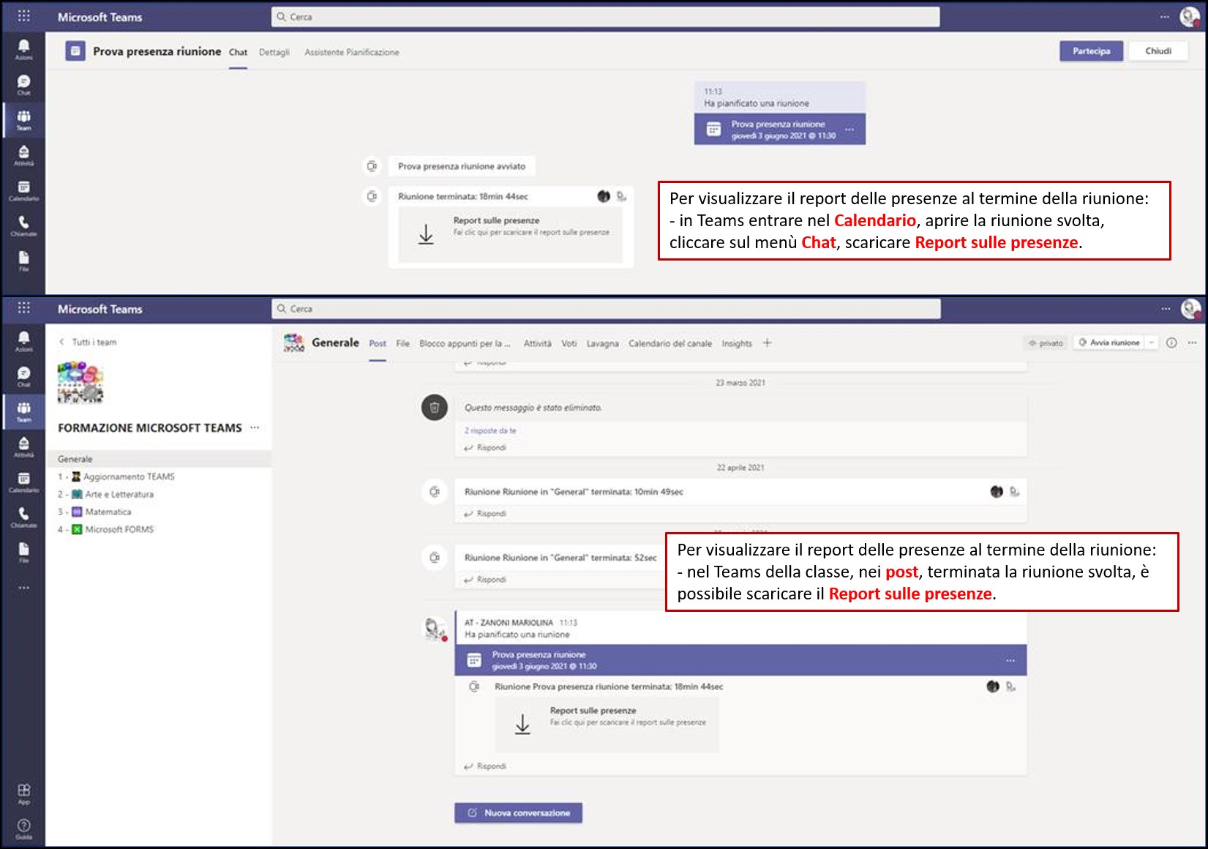1208x849 pixels.
Task: Open Calendario icon in top window sidebar
Action: point(23,190)
